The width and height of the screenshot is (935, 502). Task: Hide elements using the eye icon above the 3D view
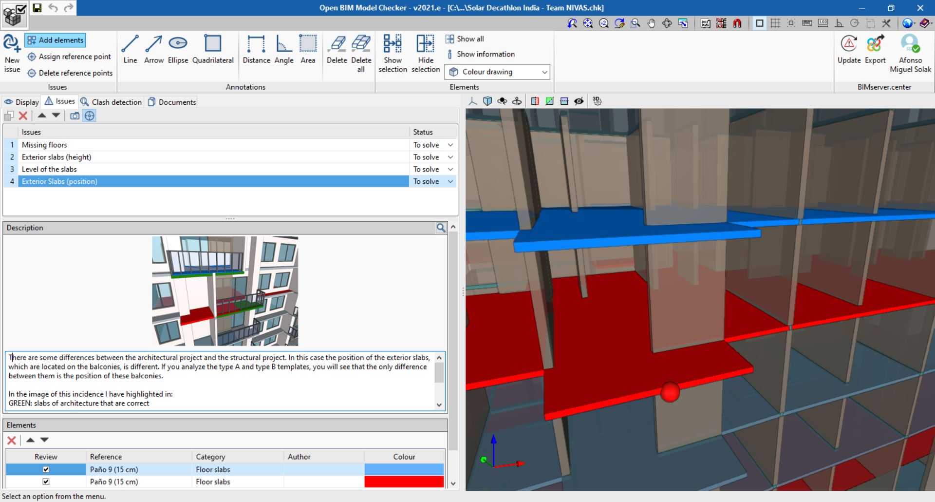tap(579, 101)
